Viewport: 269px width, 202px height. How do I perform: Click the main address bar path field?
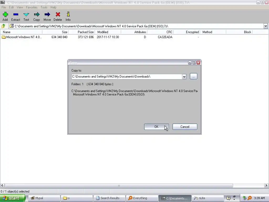136,26
